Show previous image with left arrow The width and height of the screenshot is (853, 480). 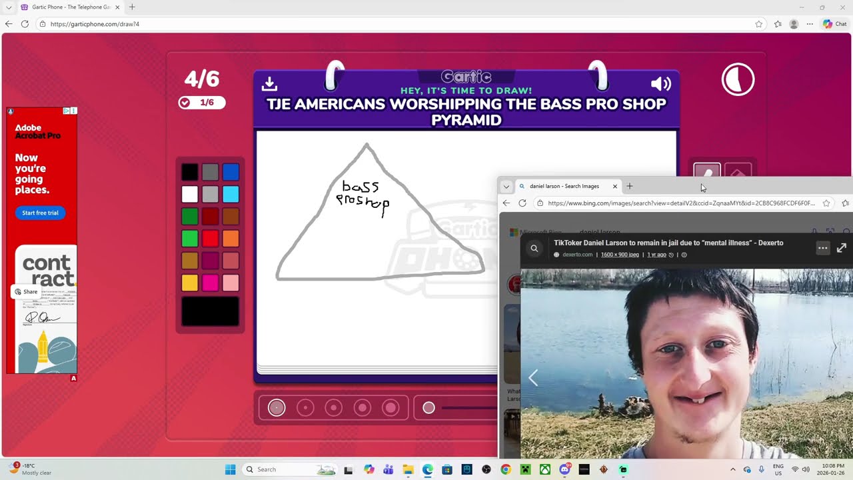[x=533, y=378]
